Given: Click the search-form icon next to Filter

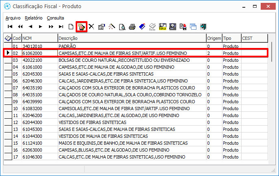Looking at the screenshot, I should [x=172, y=27].
